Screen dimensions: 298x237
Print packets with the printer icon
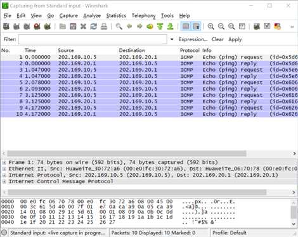click(104, 27)
